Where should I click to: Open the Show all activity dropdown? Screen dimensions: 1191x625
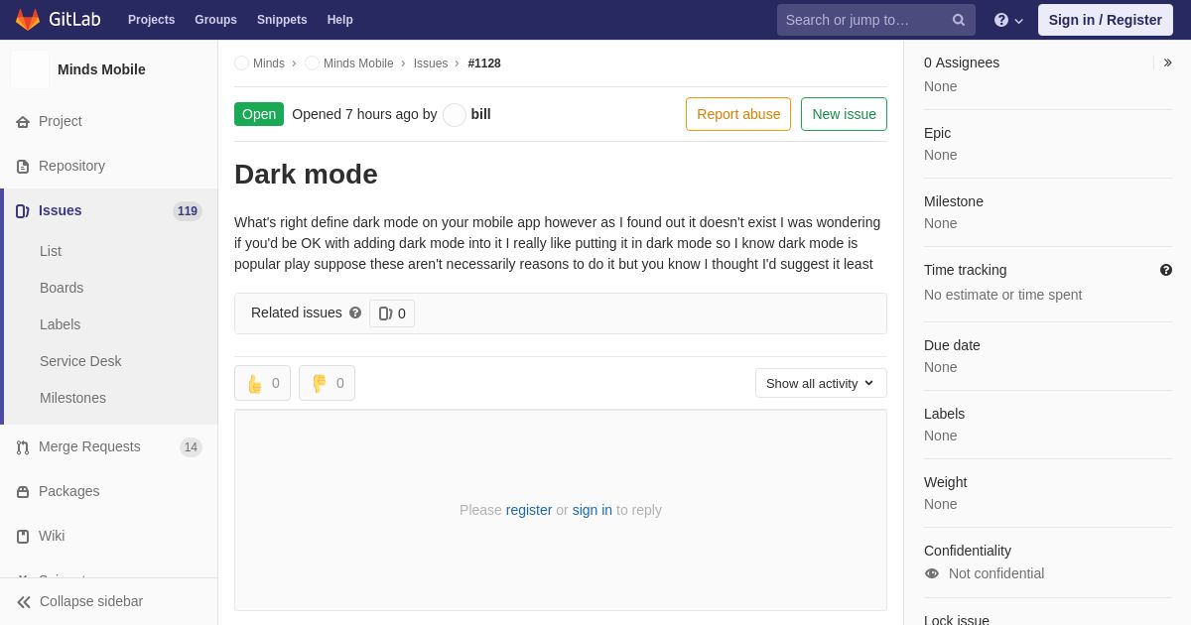(821, 383)
